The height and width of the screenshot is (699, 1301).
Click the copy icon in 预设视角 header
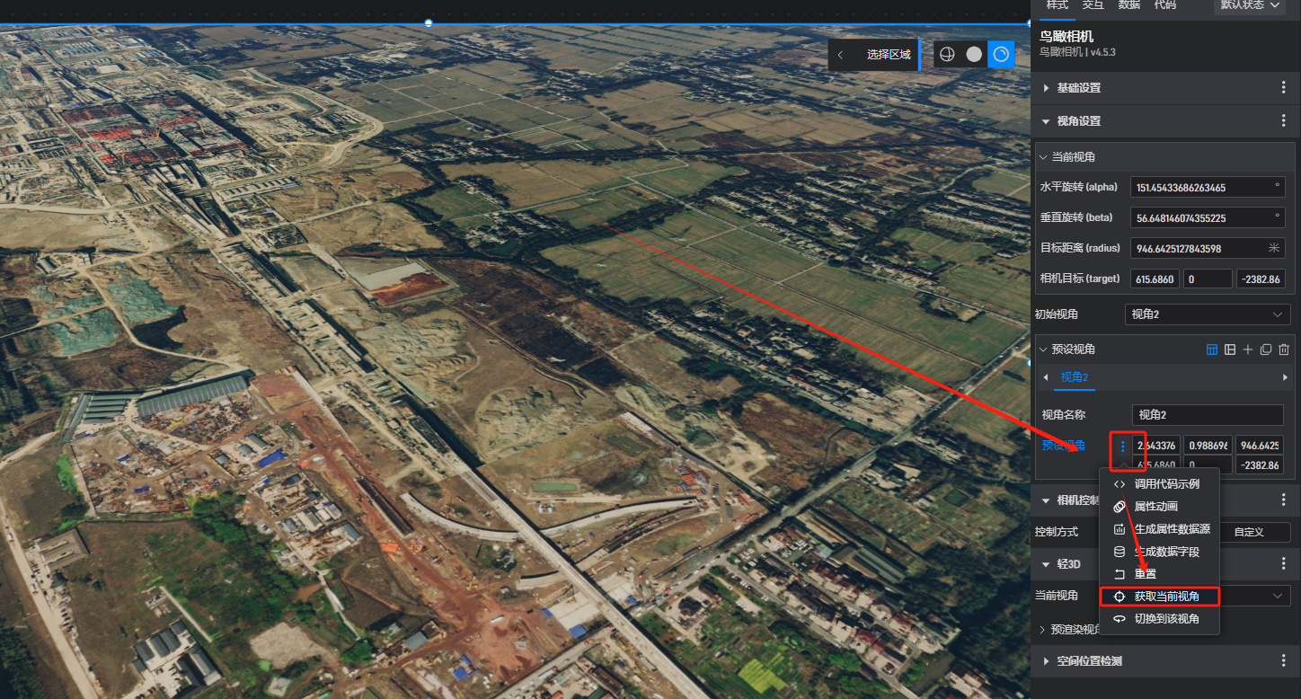1266,349
